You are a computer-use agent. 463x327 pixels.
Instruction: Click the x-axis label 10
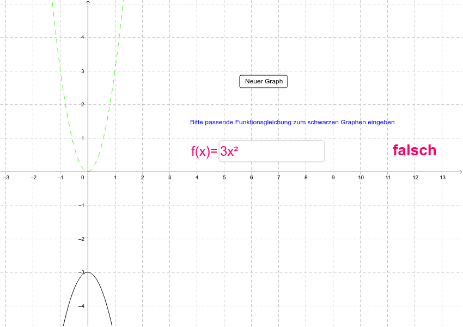tap(361, 177)
